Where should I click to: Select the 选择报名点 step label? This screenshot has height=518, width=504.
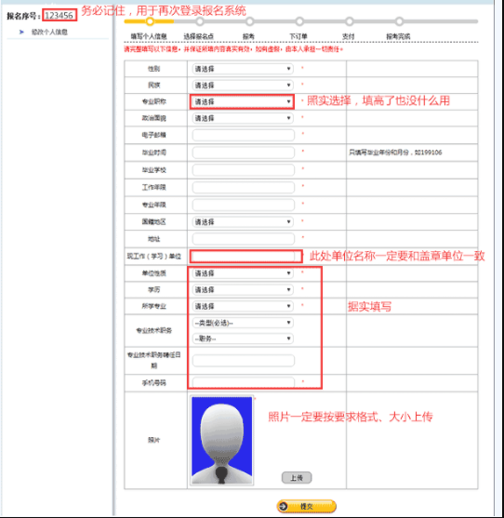[198, 36]
